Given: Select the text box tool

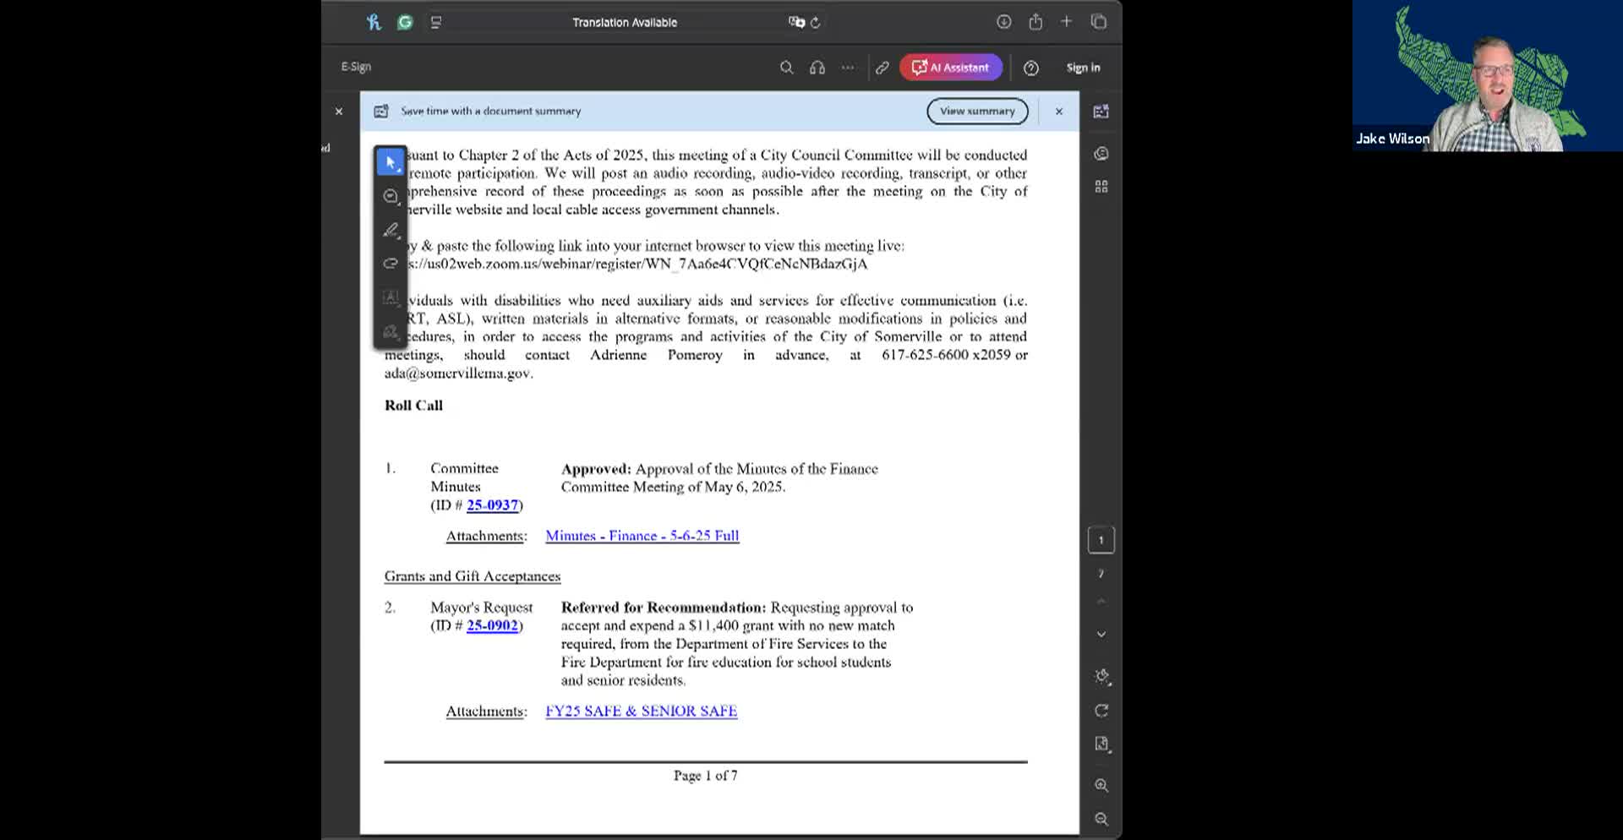Looking at the screenshot, I should (390, 297).
